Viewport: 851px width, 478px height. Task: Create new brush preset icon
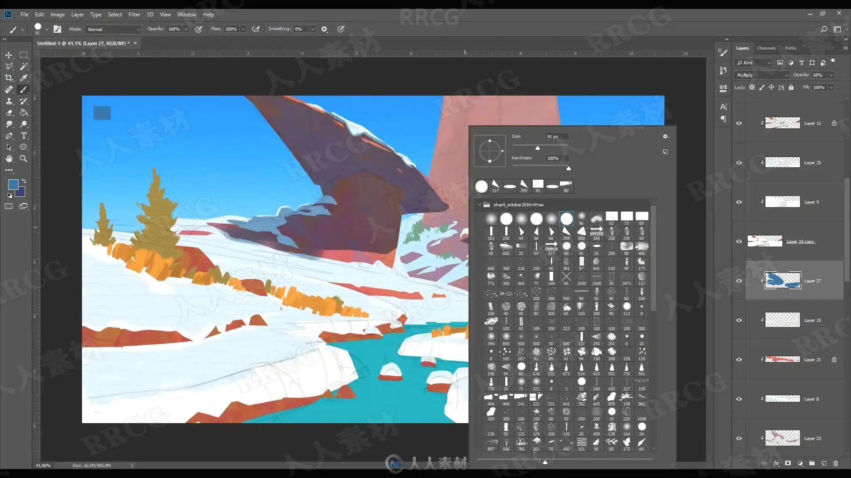pyautogui.click(x=665, y=152)
